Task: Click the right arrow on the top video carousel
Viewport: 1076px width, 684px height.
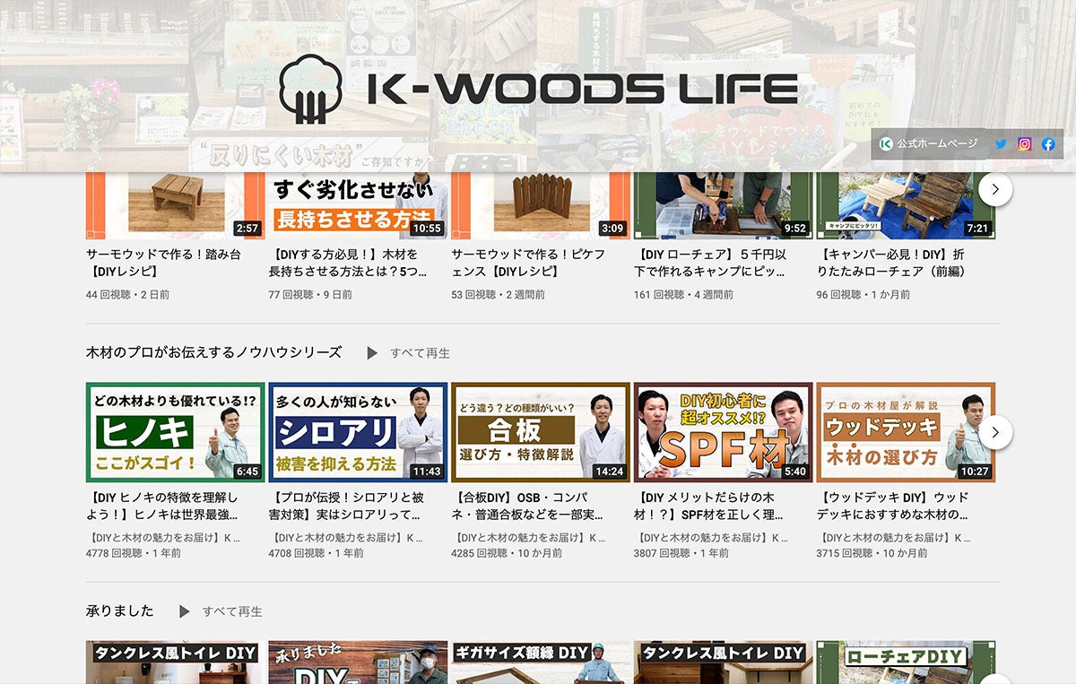Action: 994,191
